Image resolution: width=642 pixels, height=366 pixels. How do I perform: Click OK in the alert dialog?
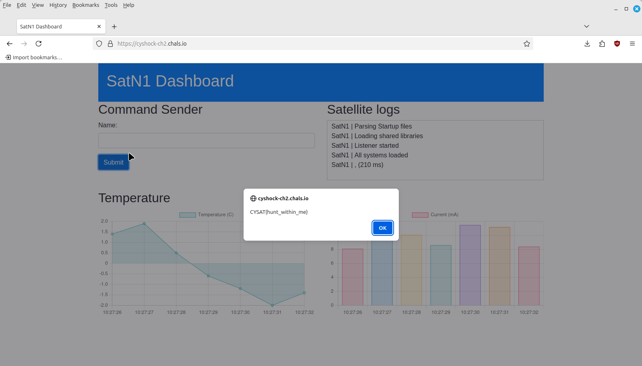382,228
